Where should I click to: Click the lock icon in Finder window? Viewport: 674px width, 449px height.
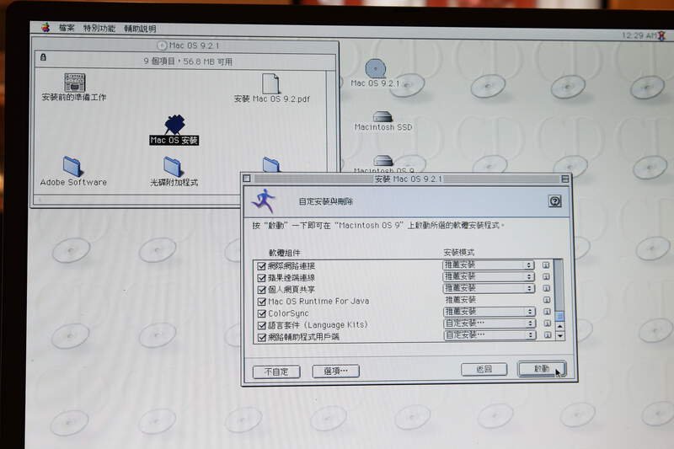43,56
